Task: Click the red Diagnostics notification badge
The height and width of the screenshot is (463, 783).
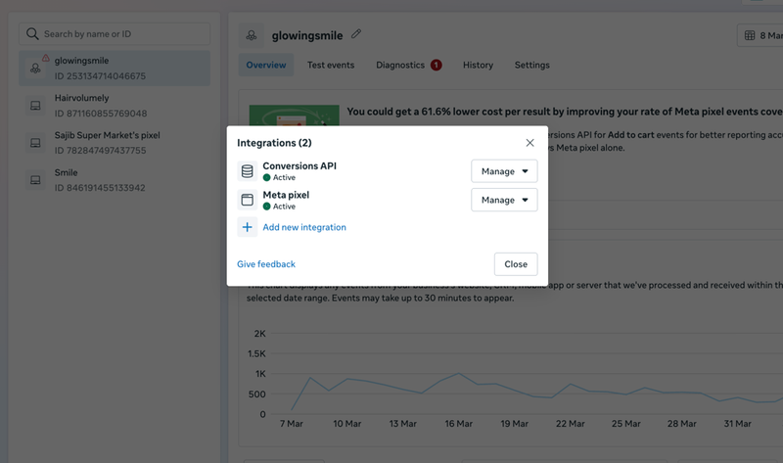Action: [436, 65]
